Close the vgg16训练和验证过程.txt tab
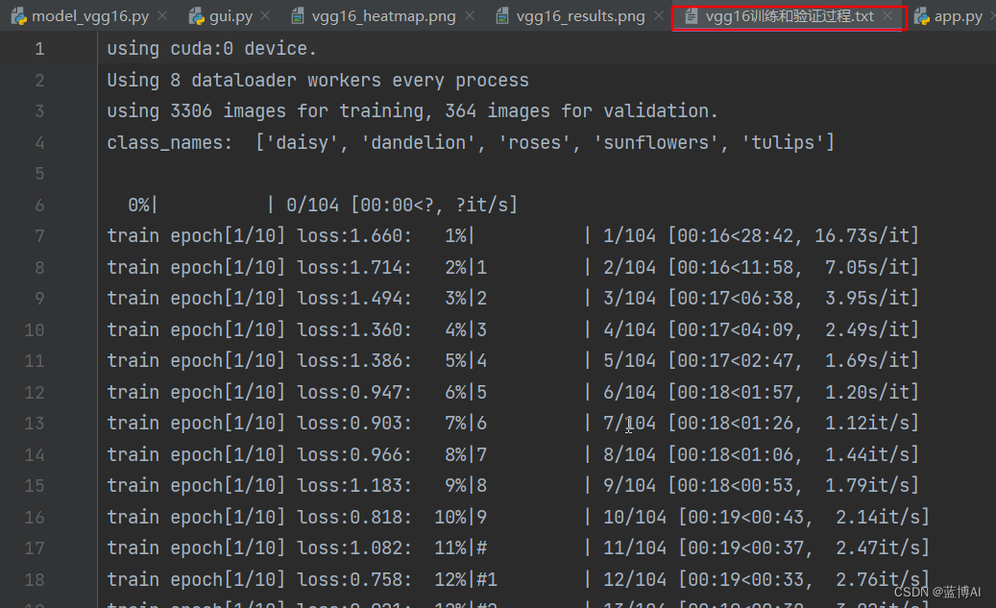This screenshot has height=608, width=996. [887, 15]
